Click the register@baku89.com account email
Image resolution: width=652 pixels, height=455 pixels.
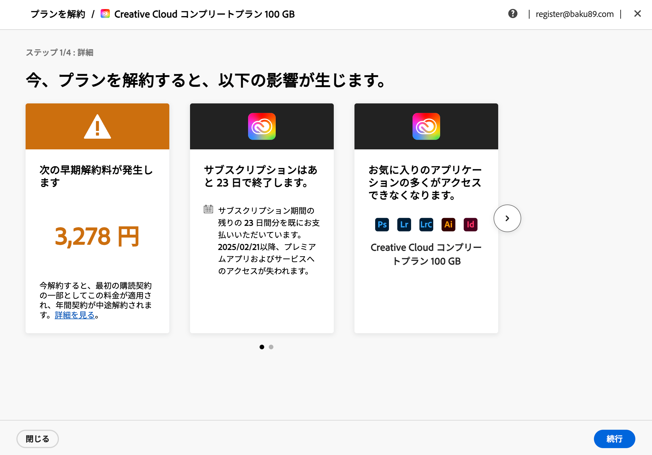574,14
